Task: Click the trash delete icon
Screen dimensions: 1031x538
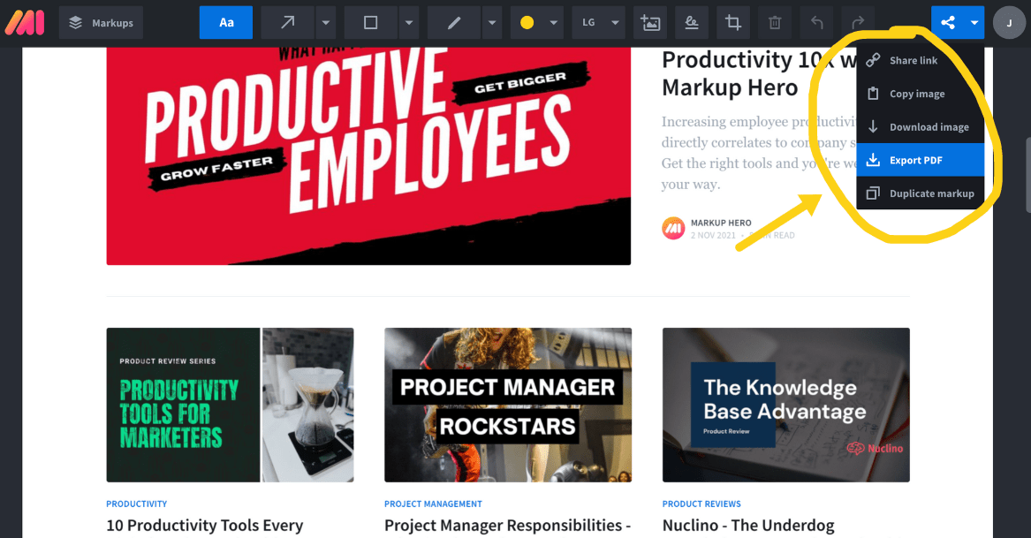Action: point(775,22)
